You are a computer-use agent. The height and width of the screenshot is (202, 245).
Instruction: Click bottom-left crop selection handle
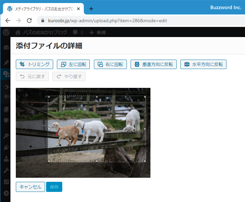49,161
